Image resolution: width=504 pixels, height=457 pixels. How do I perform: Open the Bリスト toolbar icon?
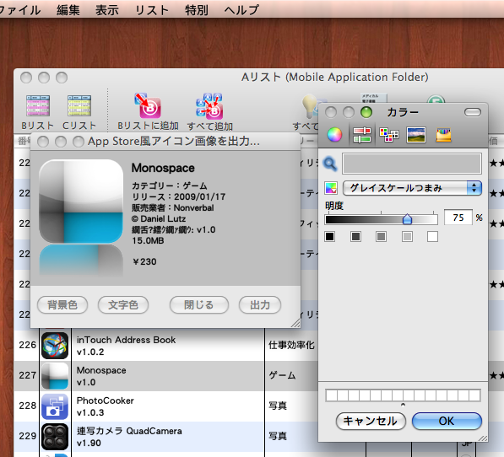[38, 106]
